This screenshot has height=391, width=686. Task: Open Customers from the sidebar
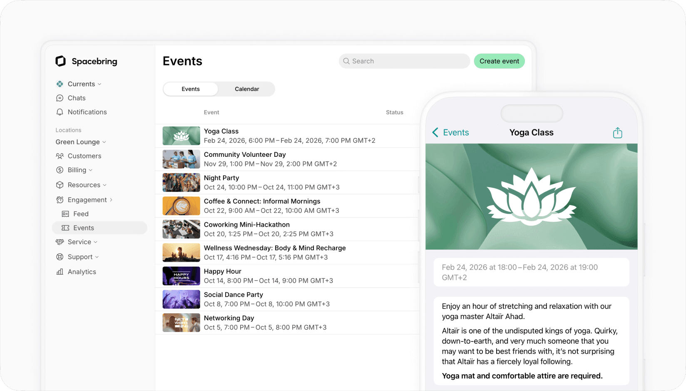pyautogui.click(x=85, y=156)
